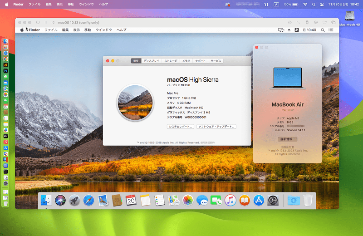Open guest 表示 menu in VM menu bar

(x=76, y=30)
